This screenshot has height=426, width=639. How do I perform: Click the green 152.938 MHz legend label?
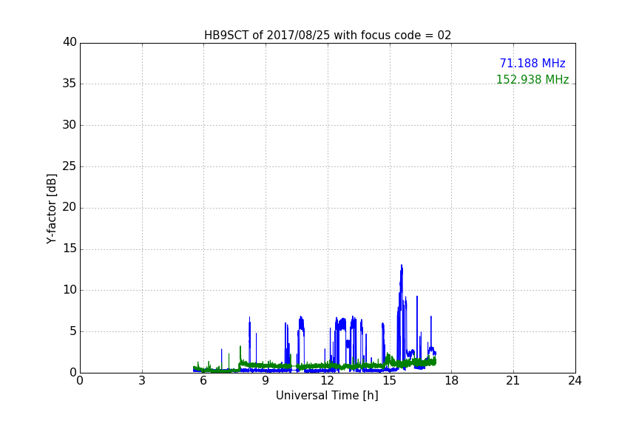(x=532, y=79)
